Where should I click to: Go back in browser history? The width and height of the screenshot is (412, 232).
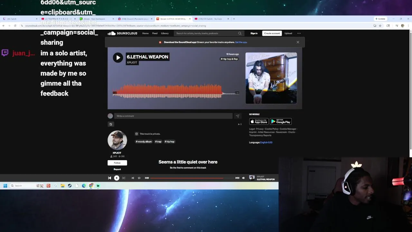click(x=4, y=25)
